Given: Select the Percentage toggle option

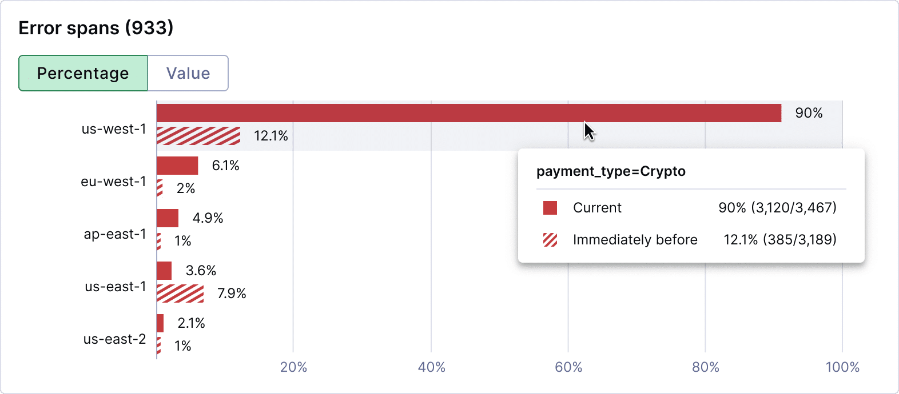Looking at the screenshot, I should 83,73.
